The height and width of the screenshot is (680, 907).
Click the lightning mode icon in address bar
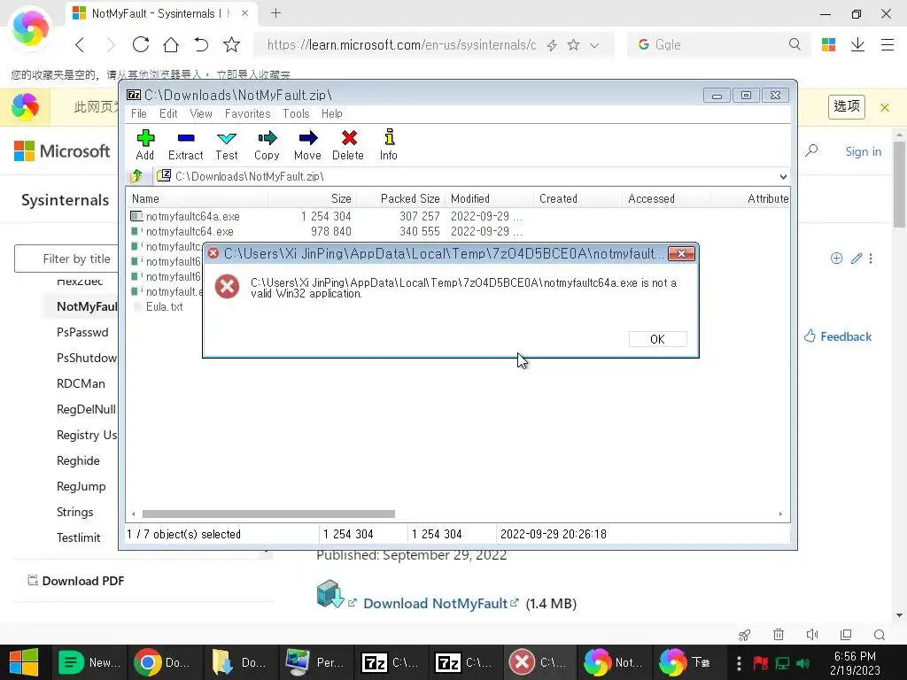(552, 45)
